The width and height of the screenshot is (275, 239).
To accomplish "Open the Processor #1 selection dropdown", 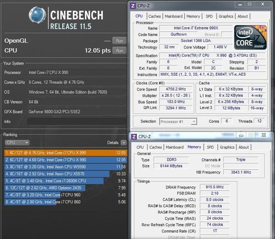I will (178, 122).
